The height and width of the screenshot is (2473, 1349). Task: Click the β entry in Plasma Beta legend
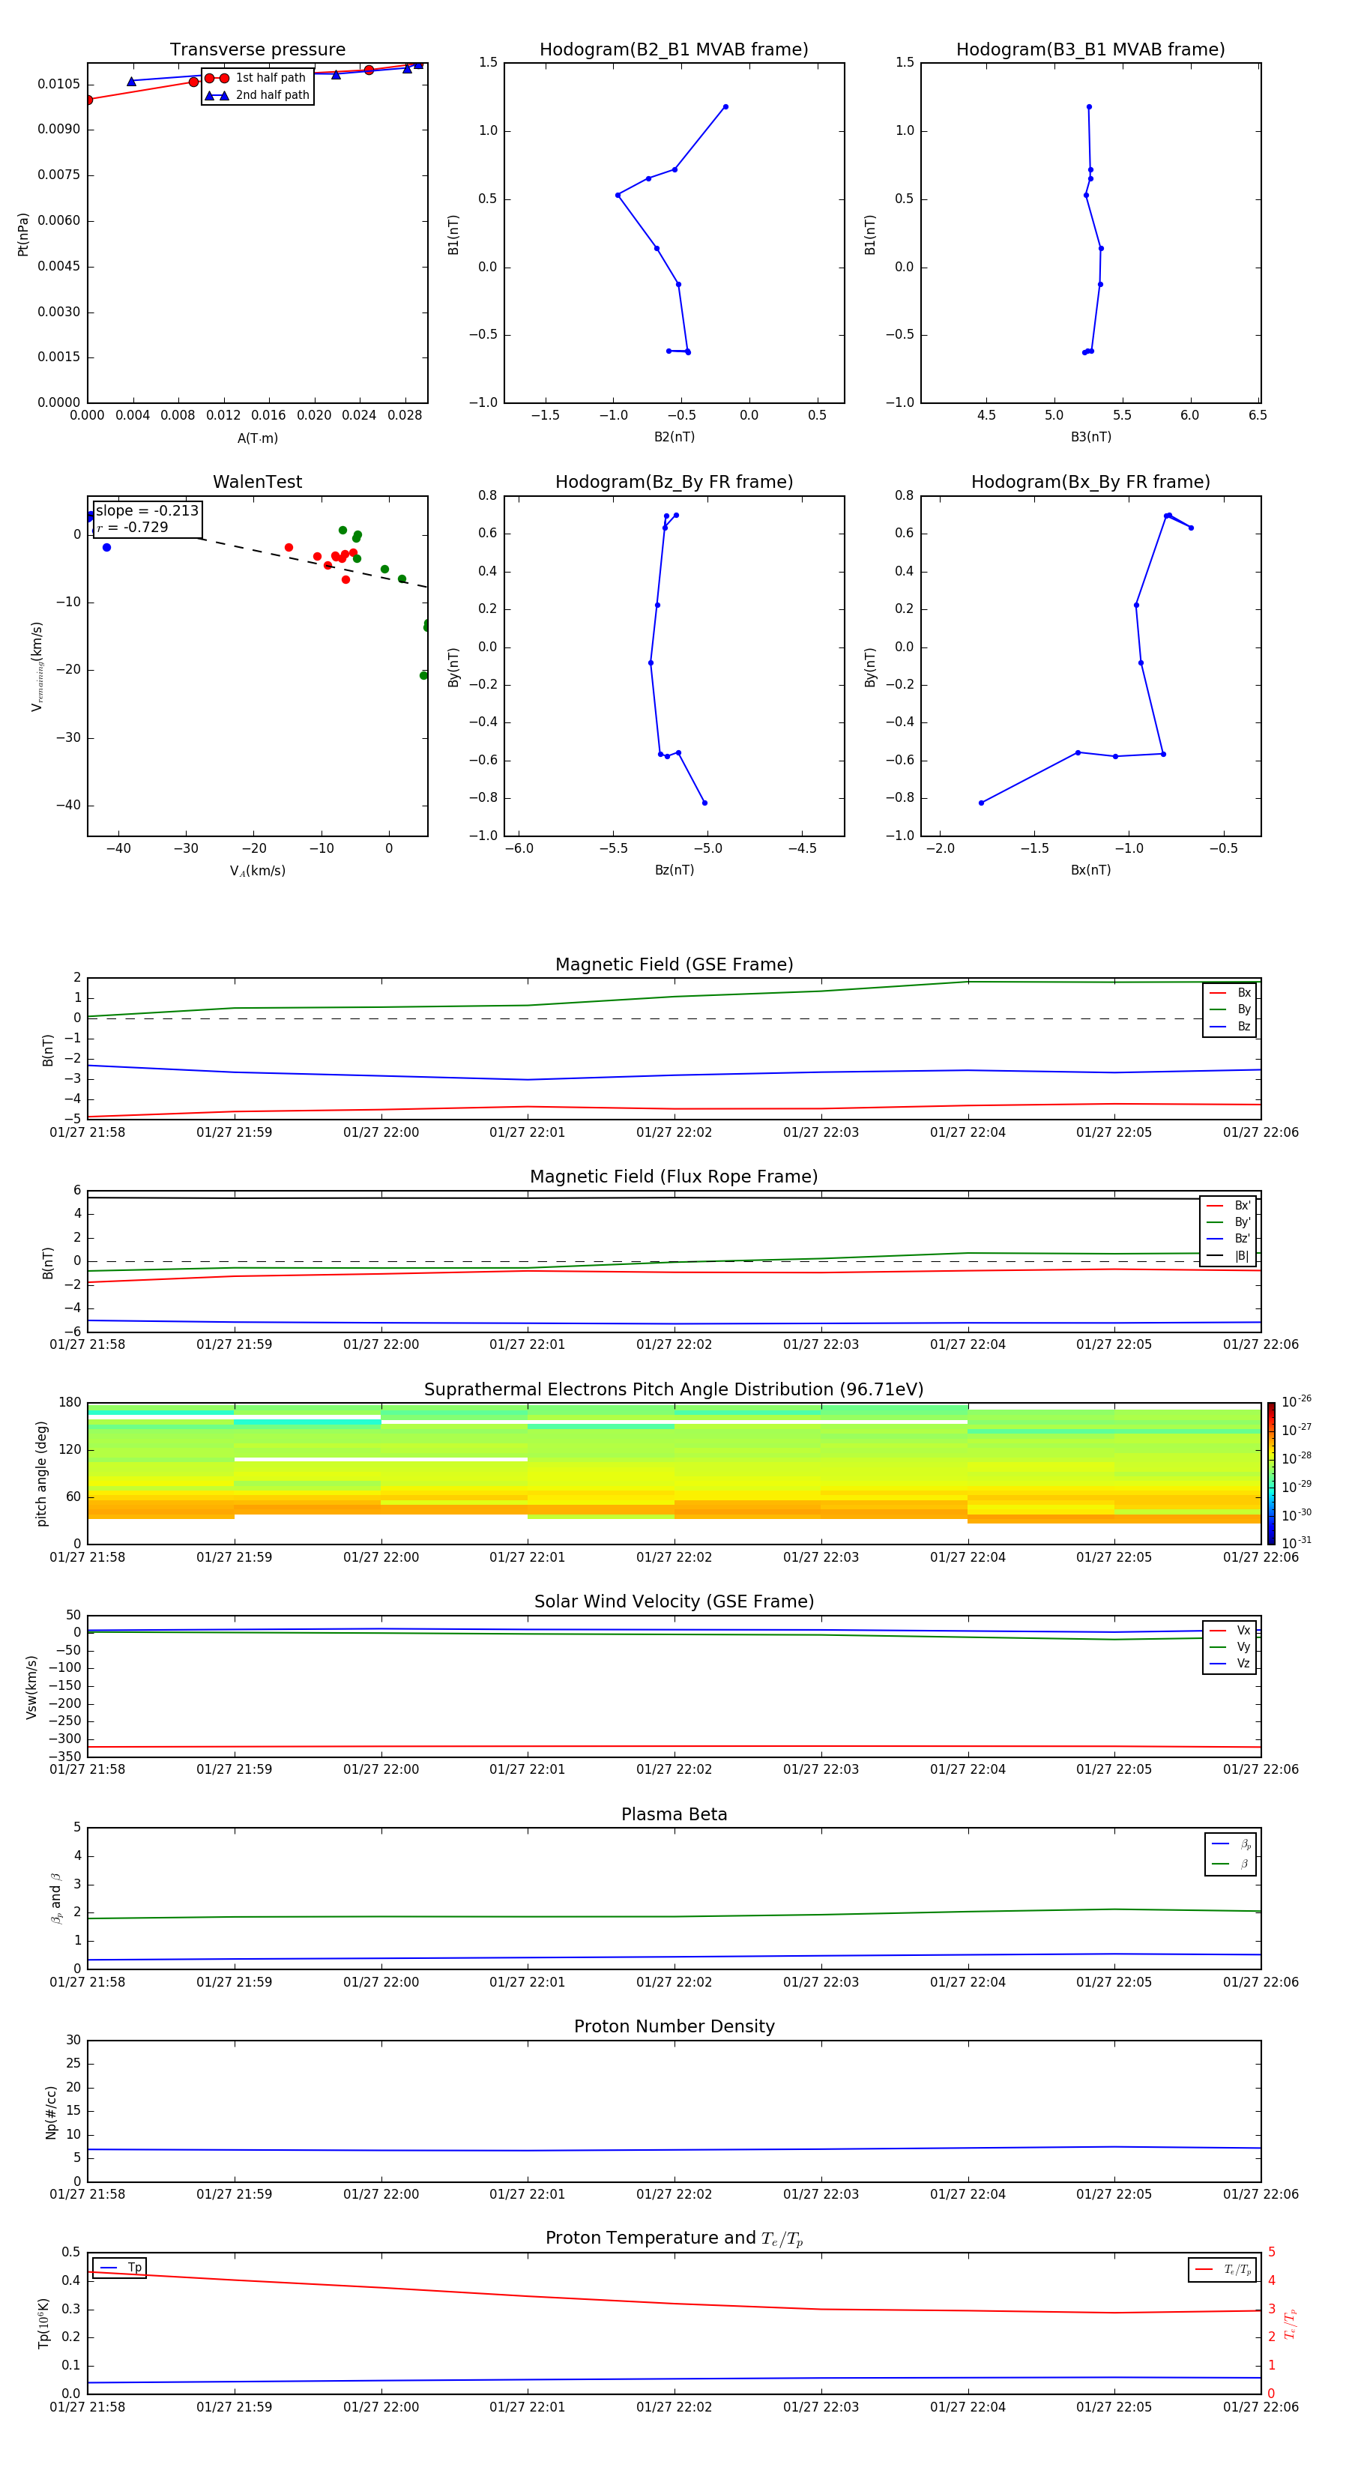[1231, 1864]
